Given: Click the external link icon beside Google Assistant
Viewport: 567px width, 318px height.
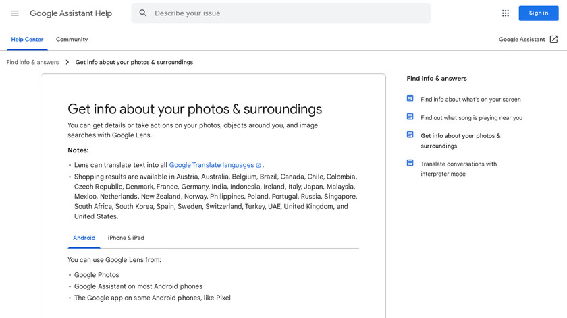Looking at the screenshot, I should [553, 39].
